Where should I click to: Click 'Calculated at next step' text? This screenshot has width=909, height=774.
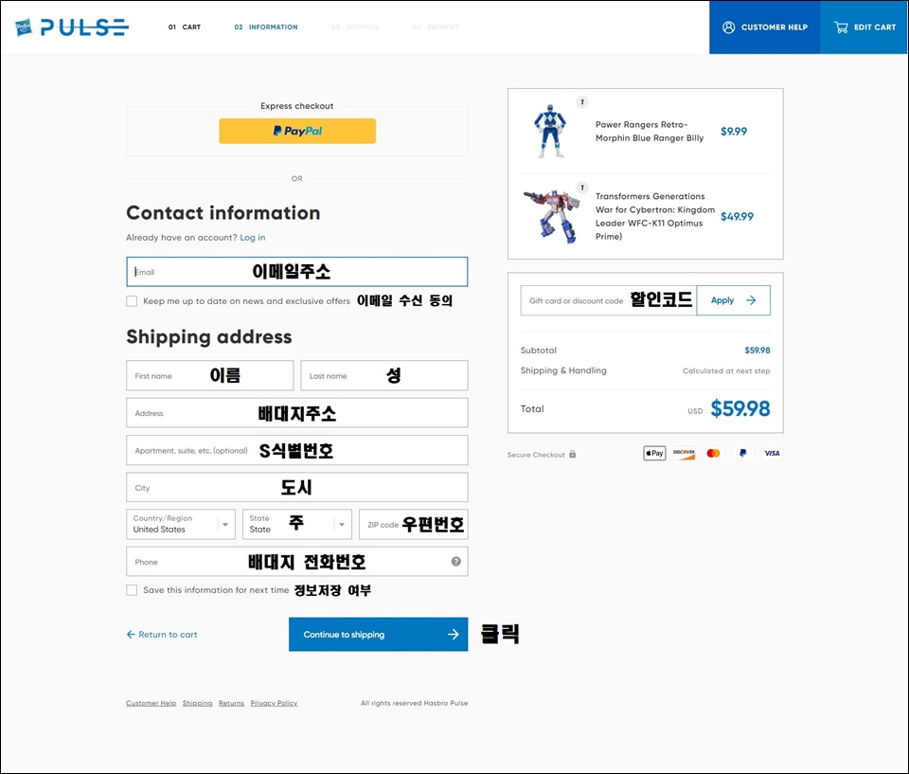pos(726,370)
